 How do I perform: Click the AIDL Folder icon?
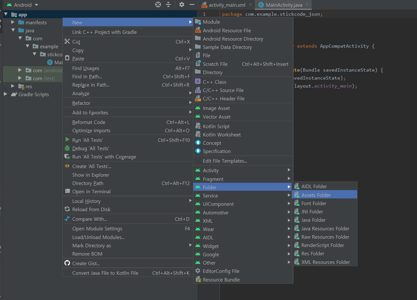(x=296, y=186)
